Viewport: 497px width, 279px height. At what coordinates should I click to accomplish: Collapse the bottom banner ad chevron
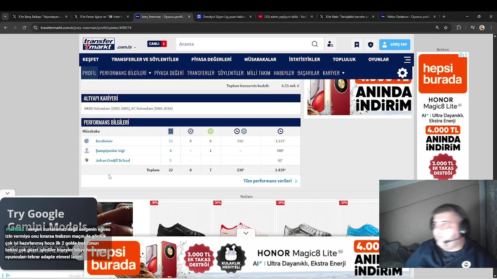(x=246, y=233)
